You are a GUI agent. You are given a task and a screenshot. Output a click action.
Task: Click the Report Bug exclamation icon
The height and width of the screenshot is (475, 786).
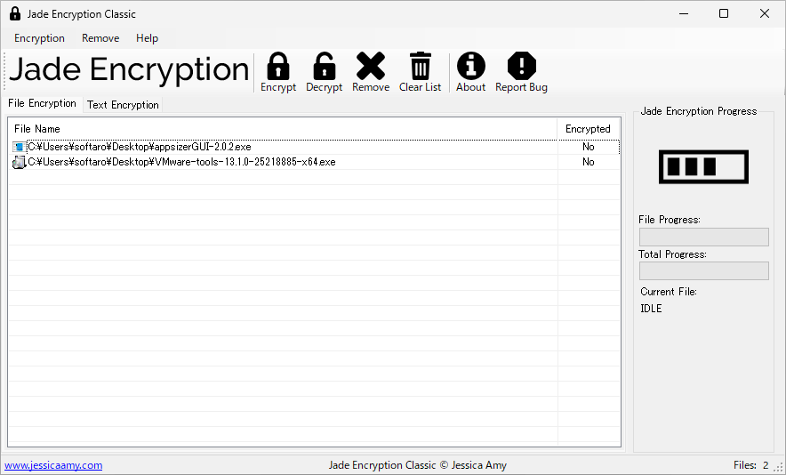point(521,66)
